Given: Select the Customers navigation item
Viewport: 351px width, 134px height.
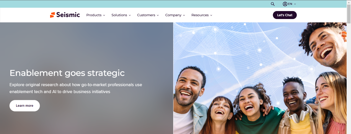Looking at the screenshot, I should (x=146, y=15).
